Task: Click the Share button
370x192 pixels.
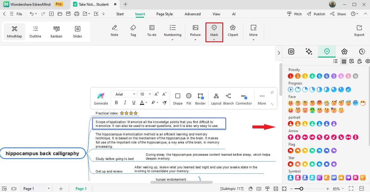Action: (338, 14)
